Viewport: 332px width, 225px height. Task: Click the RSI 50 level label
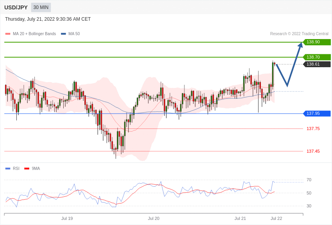309,193
